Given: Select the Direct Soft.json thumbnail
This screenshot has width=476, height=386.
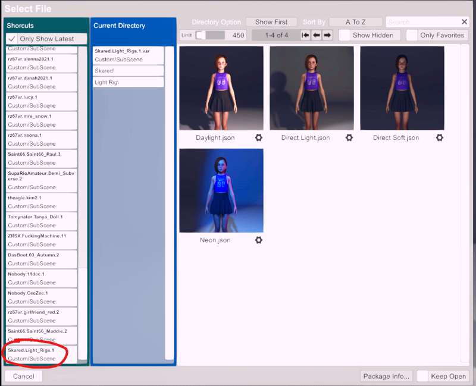Looking at the screenshot, I should pos(402,88).
